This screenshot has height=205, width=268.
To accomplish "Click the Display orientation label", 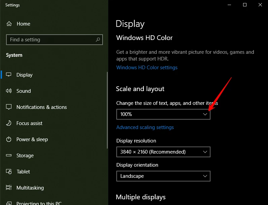I will [137, 165].
